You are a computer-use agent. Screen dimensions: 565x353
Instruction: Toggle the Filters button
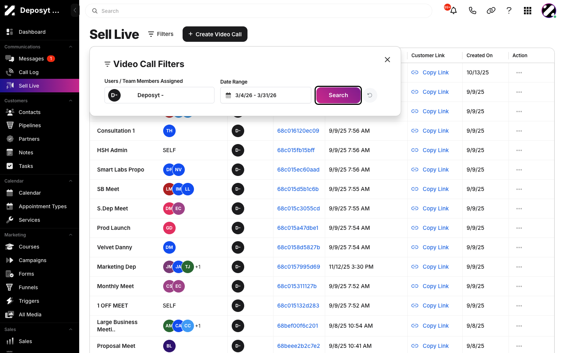161,34
